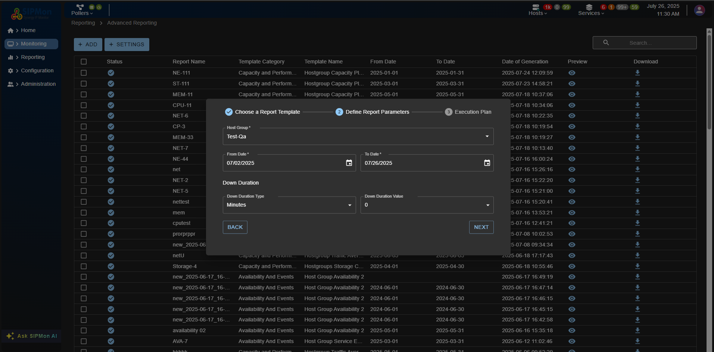714x352 pixels.
Task: Click the search magnifier icon
Action: tap(605, 43)
